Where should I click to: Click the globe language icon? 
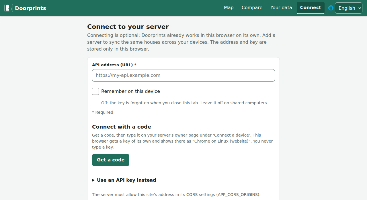point(331,8)
